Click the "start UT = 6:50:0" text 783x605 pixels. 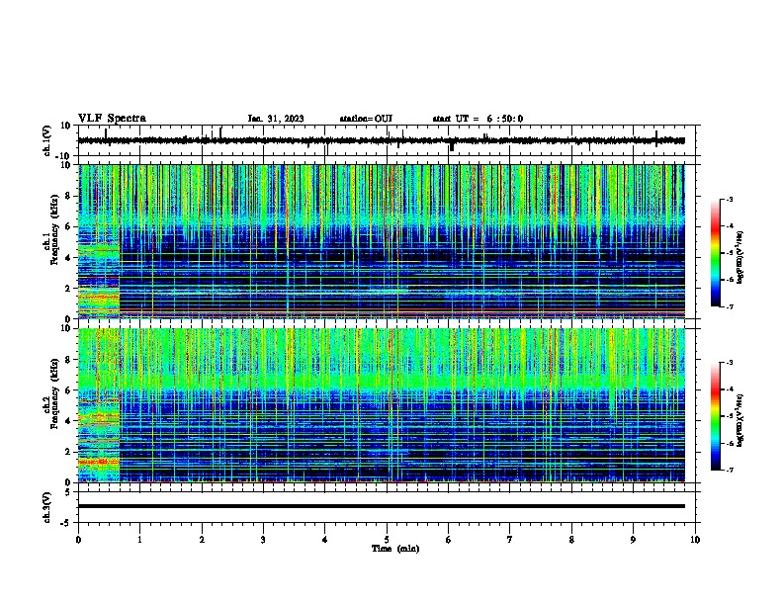(x=478, y=119)
